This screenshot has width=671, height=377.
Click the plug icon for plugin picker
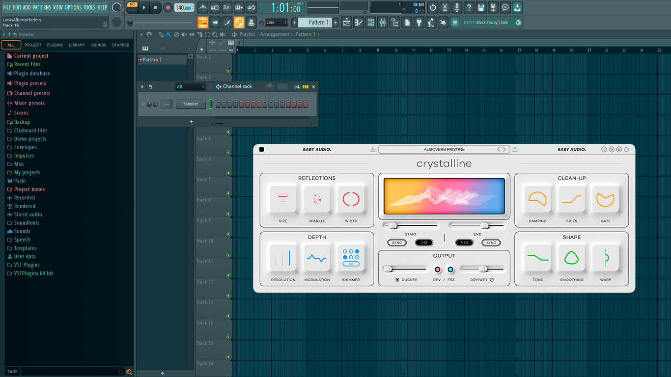419,23
